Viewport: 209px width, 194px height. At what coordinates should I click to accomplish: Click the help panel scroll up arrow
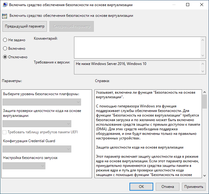[205, 92]
